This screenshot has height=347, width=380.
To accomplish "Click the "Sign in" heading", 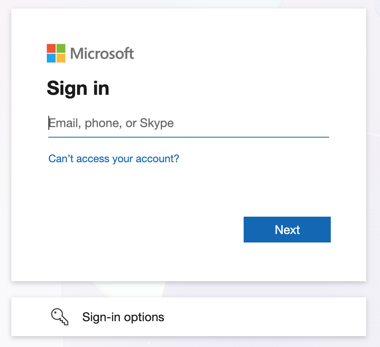I will (x=78, y=88).
